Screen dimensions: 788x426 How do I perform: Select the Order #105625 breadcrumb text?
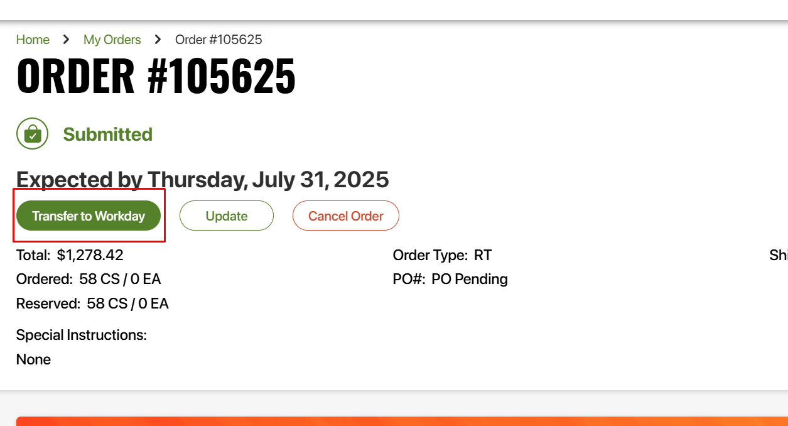tap(219, 40)
